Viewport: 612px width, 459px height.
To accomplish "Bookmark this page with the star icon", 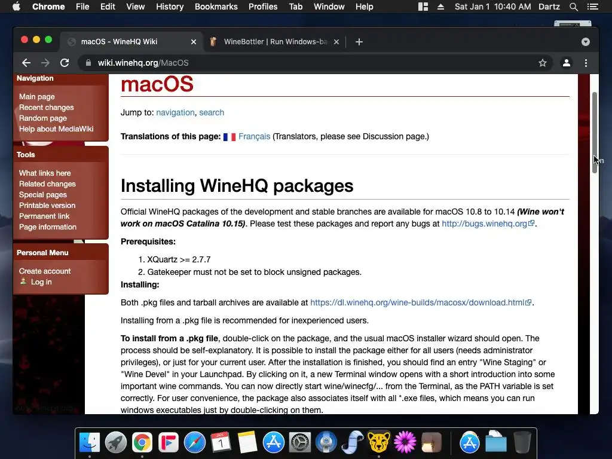I will [x=543, y=63].
